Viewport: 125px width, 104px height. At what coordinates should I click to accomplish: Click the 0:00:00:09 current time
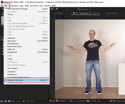point(81,101)
